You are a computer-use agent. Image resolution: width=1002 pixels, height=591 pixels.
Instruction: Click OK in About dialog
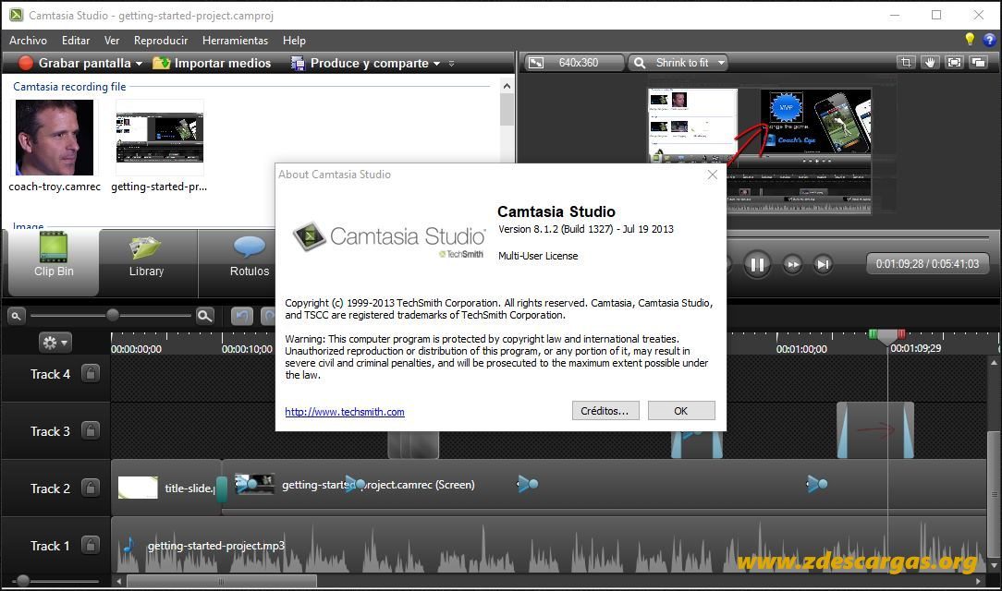(x=681, y=410)
